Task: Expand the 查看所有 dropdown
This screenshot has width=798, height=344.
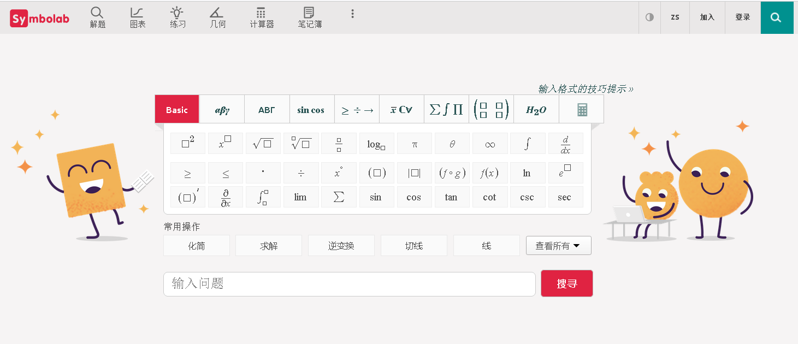Action: [x=558, y=246]
